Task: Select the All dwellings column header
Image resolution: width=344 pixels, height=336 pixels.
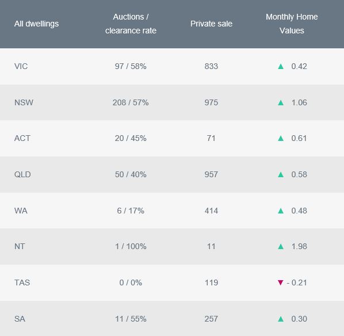Action: (x=36, y=24)
